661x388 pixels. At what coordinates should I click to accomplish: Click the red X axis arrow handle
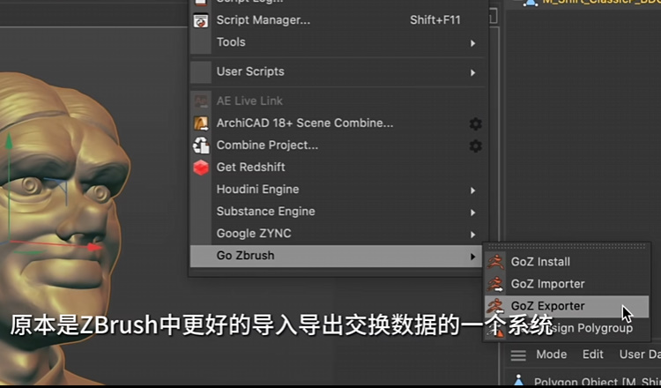(x=95, y=247)
